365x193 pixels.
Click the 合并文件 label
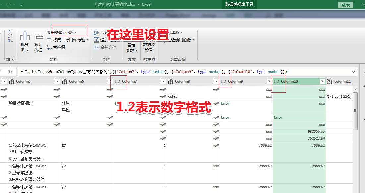[x=108, y=47]
